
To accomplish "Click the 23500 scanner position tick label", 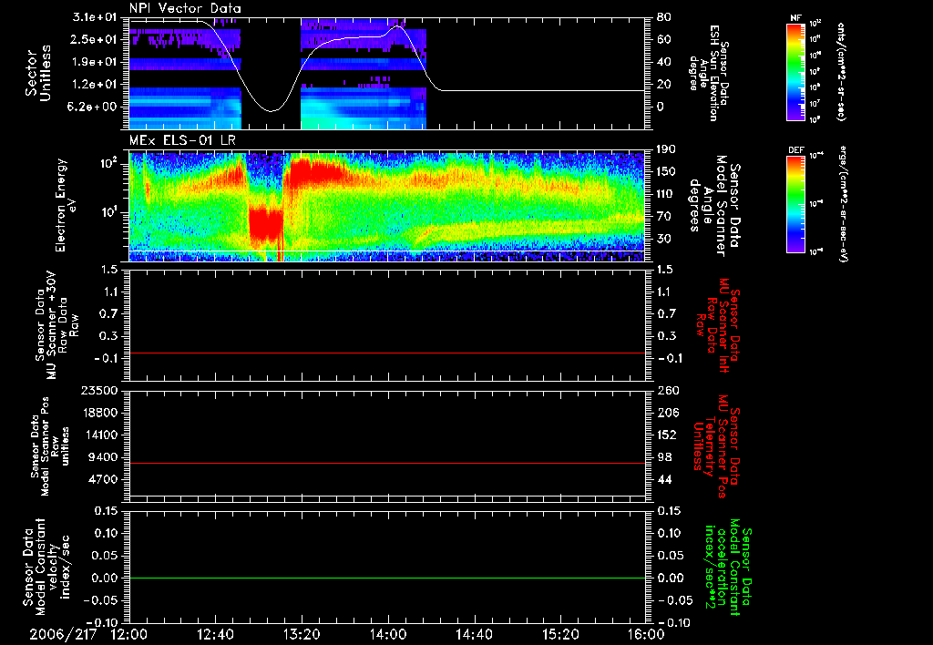I will (x=99, y=390).
